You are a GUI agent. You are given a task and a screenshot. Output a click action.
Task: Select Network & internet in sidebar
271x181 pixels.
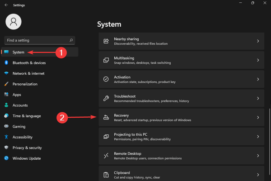28,73
